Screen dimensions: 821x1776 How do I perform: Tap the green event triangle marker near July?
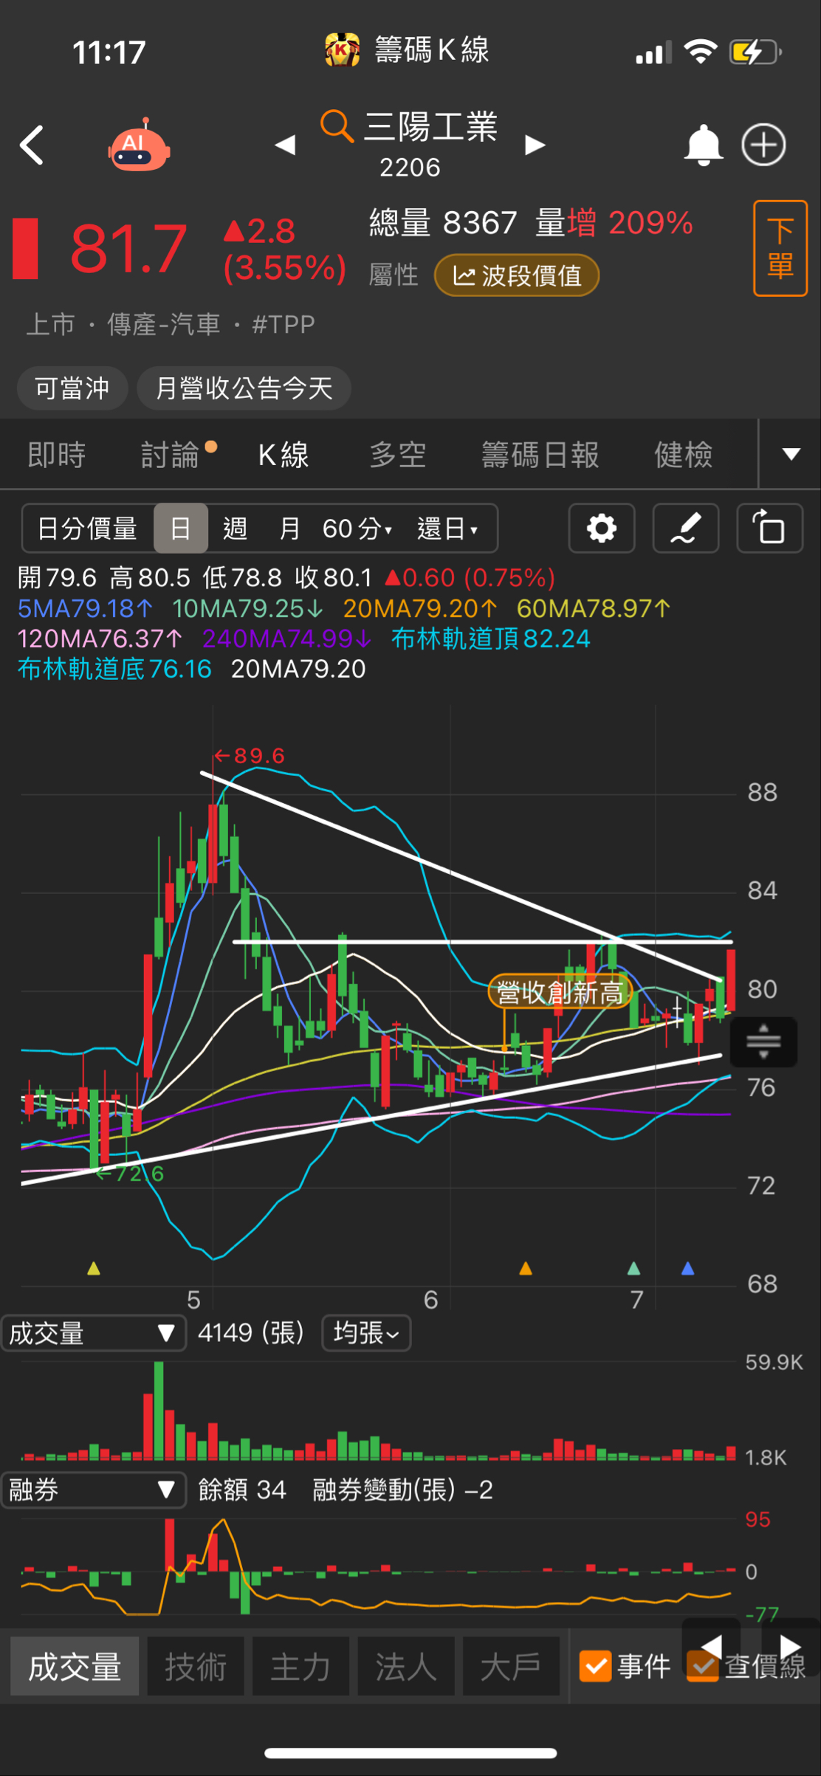[x=633, y=1269]
